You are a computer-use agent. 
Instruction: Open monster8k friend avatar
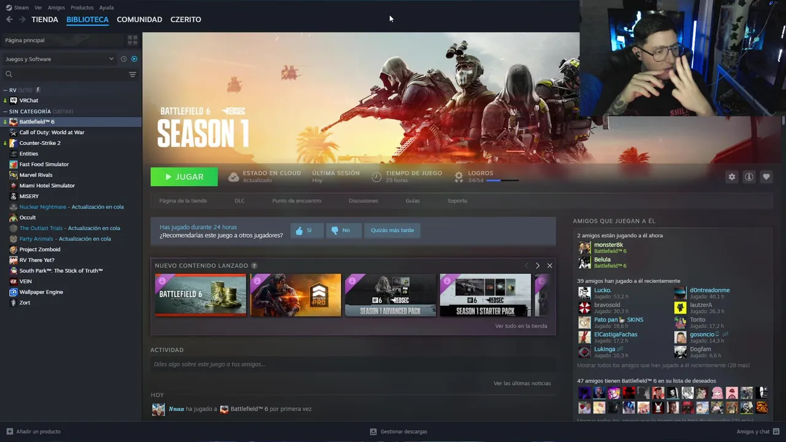585,248
